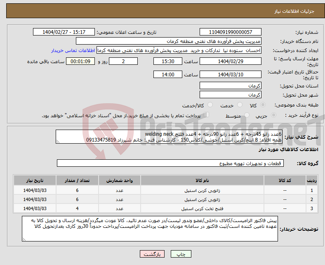This screenshot has width=325, height=265.
Task: Select the جزیی purchase type radio
Action: [273, 115]
